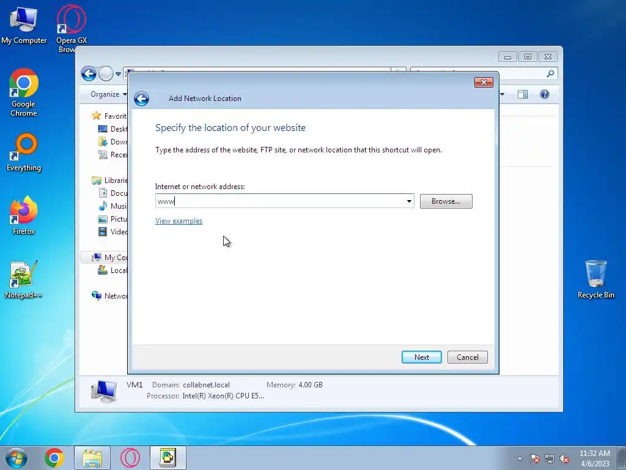Image resolution: width=626 pixels, height=470 pixels.
Task: Click the Windows Start button
Action: coord(17,458)
